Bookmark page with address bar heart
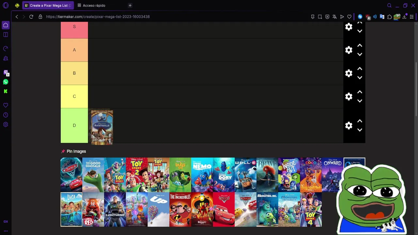The image size is (418, 235). (349, 17)
